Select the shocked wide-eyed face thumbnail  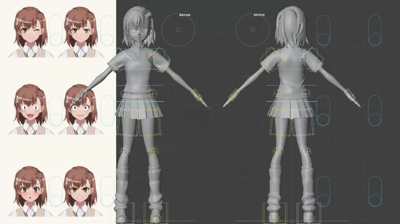coord(81,109)
